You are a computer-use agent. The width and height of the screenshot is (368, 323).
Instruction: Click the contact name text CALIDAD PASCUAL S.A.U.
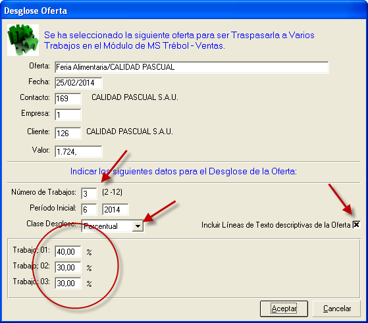(x=135, y=97)
